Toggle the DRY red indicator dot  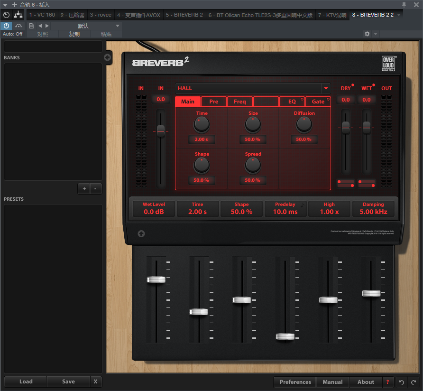(x=353, y=85)
